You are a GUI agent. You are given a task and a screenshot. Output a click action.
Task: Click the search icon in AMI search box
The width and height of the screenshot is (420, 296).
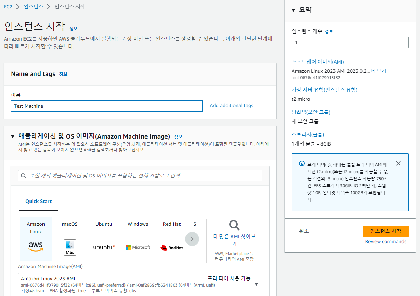coord(23,176)
